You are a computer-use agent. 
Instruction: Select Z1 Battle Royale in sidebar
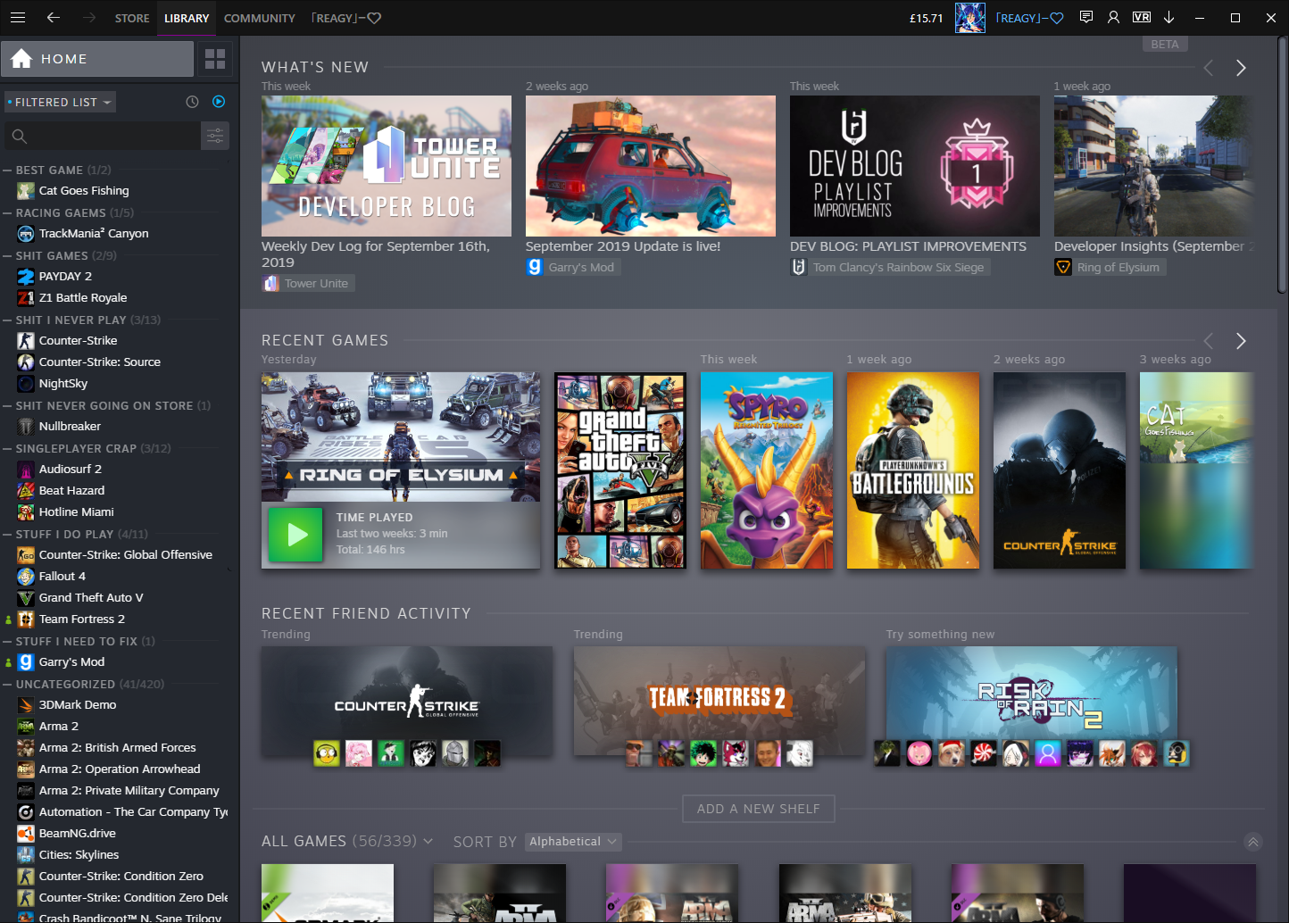[83, 297]
